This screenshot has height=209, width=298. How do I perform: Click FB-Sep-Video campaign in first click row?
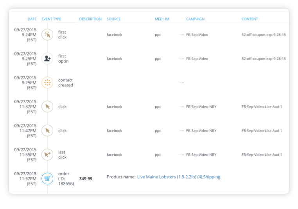tap(197, 34)
